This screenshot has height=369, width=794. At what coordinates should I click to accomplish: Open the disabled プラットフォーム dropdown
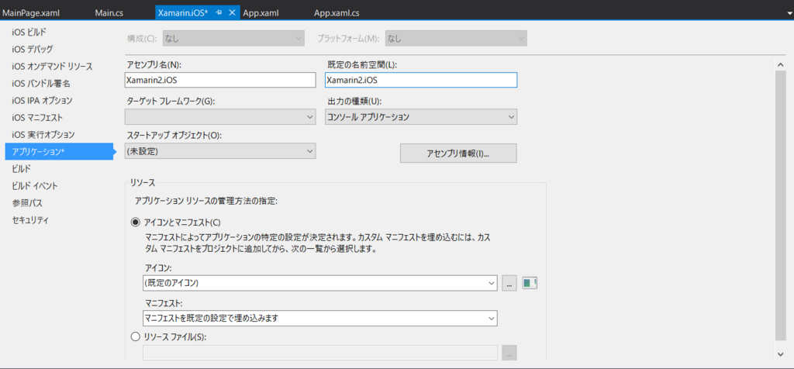pos(456,39)
